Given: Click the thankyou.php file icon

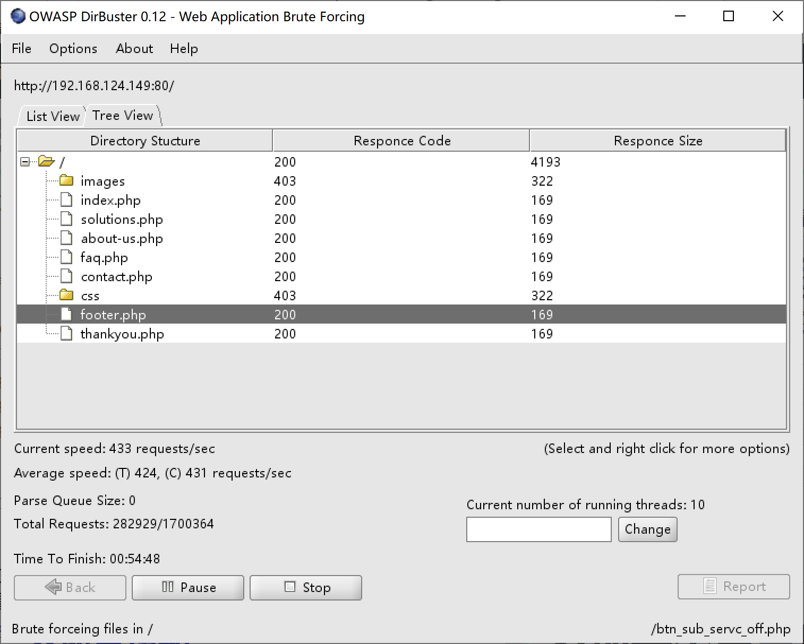Looking at the screenshot, I should pos(66,334).
